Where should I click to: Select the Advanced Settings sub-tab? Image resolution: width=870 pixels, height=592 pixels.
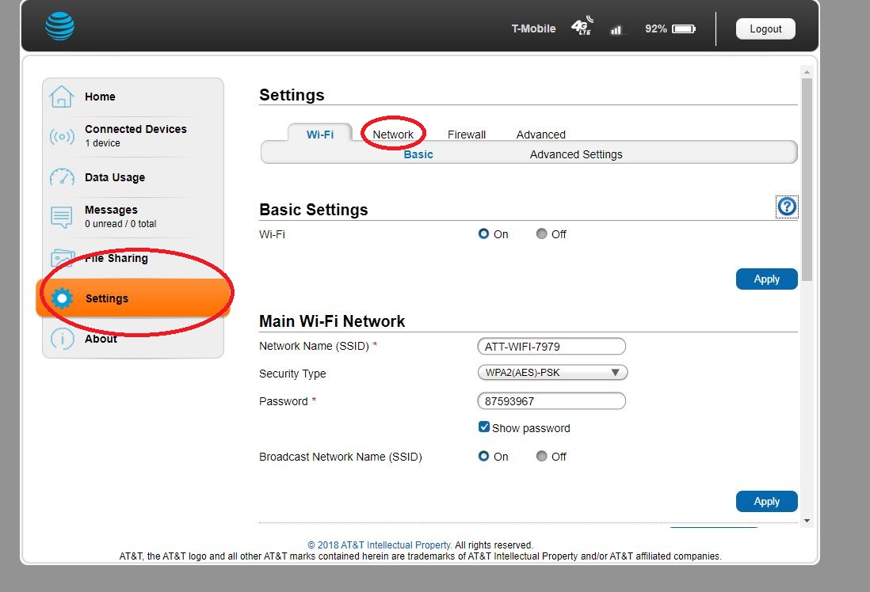[576, 154]
